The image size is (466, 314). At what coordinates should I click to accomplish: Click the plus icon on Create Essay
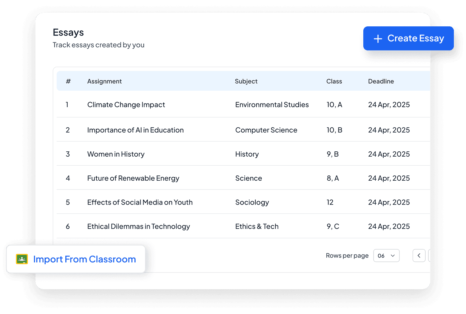(378, 38)
